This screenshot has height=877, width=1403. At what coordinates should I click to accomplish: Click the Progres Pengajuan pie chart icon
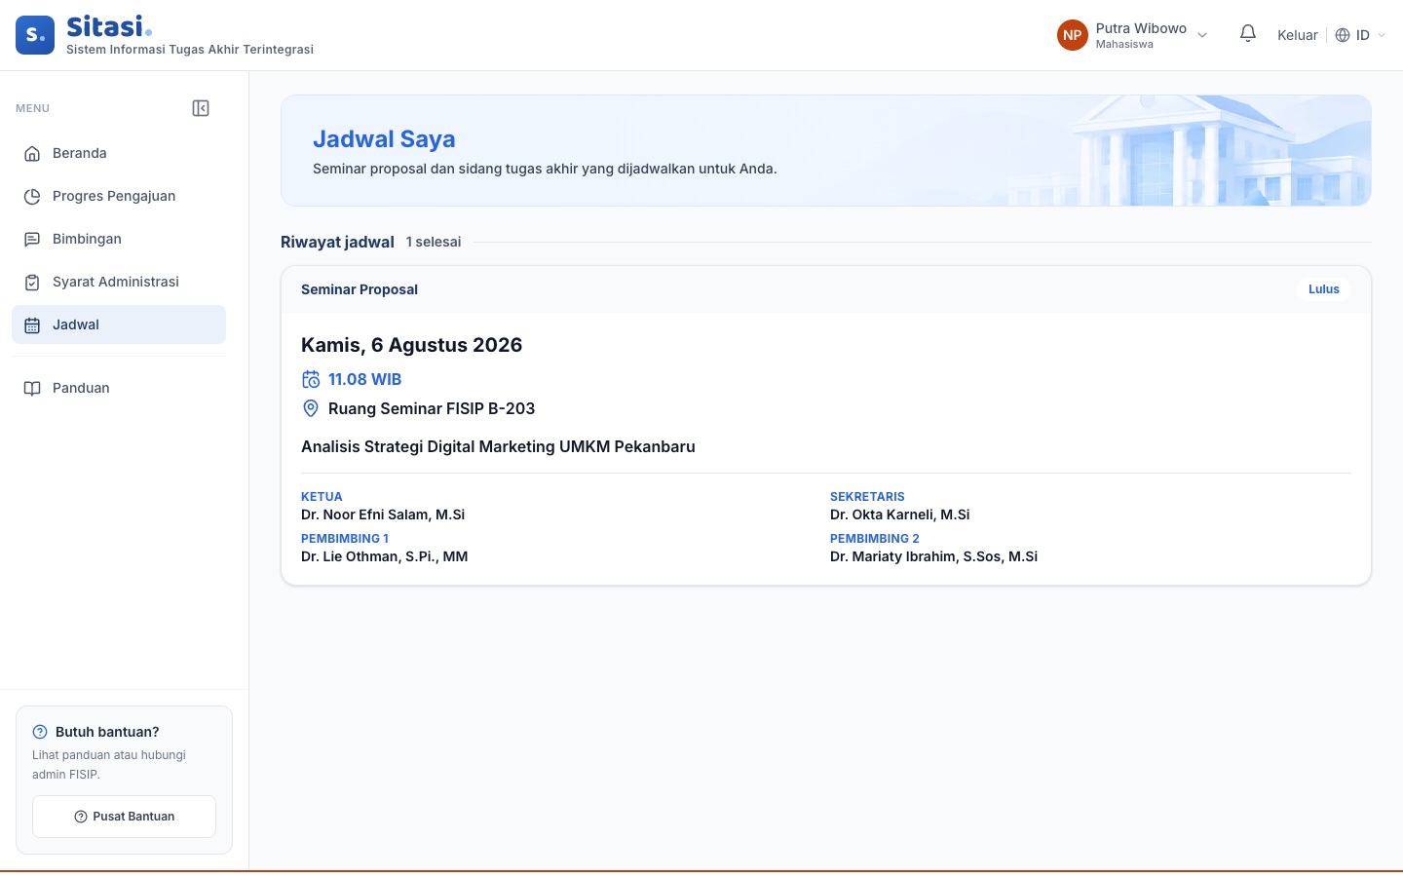(x=32, y=196)
